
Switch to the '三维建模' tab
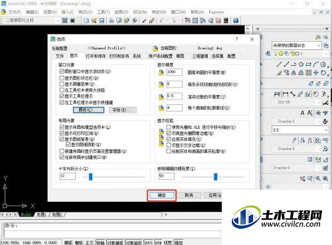click(x=200, y=56)
